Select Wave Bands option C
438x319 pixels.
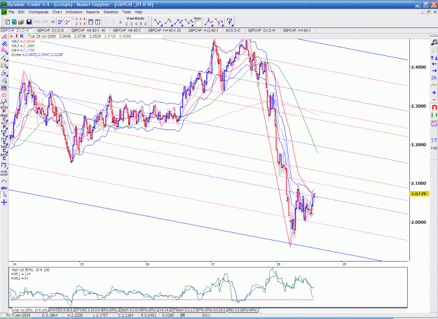(146, 24)
